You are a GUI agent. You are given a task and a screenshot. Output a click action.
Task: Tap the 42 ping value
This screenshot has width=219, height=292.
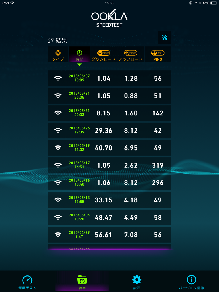point(157,131)
